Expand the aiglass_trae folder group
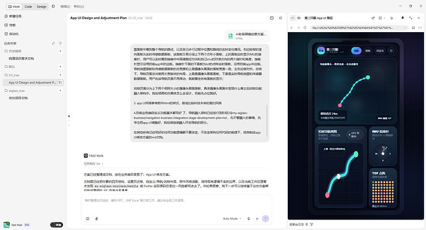This screenshot has width=426, height=230. coord(15,91)
